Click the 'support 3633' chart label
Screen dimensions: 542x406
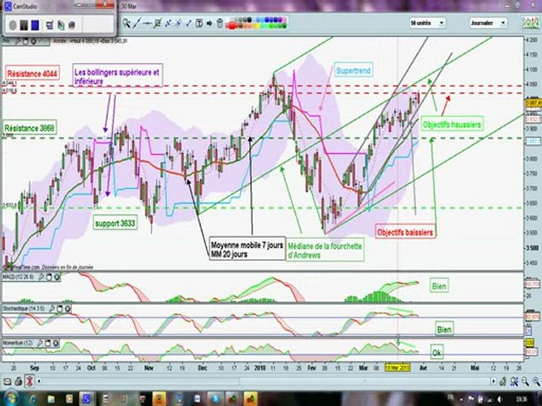115,223
